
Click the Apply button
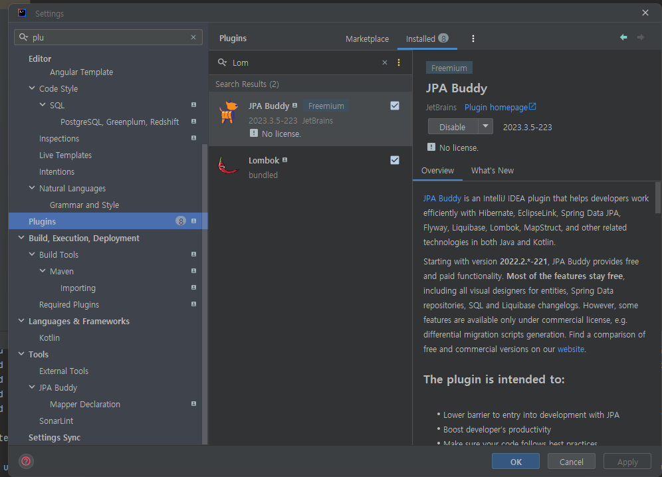coord(627,461)
